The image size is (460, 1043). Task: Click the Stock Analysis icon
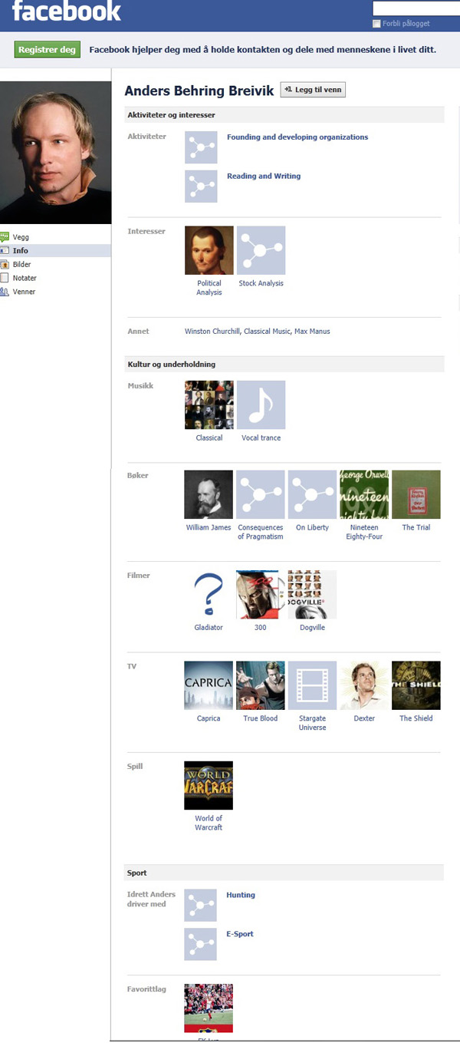coord(261,250)
